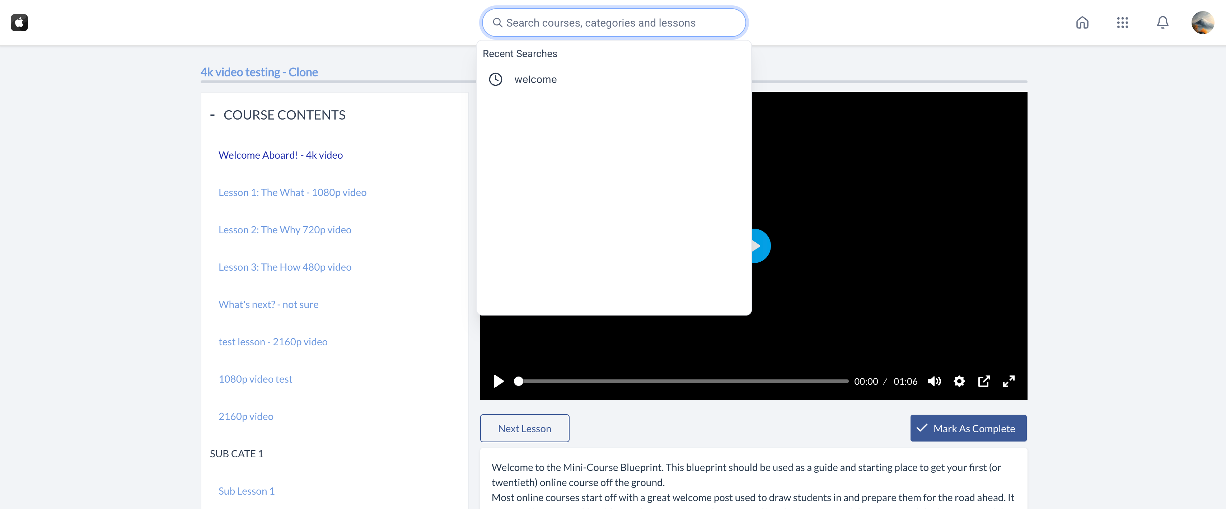Select test lesson - 2160p video
The height and width of the screenshot is (509, 1226).
pos(273,341)
